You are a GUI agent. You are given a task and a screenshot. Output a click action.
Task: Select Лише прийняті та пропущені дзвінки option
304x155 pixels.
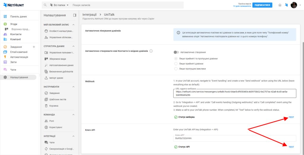click(176, 58)
